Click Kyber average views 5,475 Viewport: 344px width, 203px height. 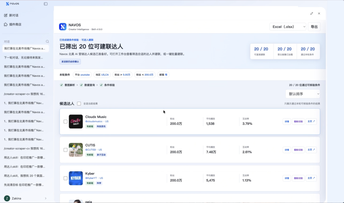point(211,180)
